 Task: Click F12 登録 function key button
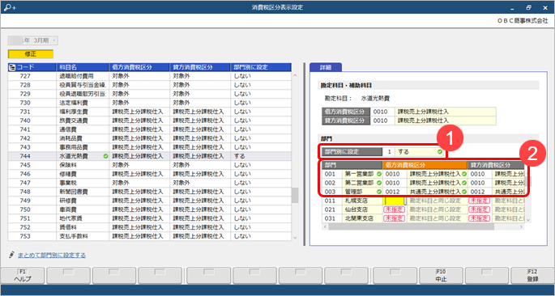click(x=532, y=276)
